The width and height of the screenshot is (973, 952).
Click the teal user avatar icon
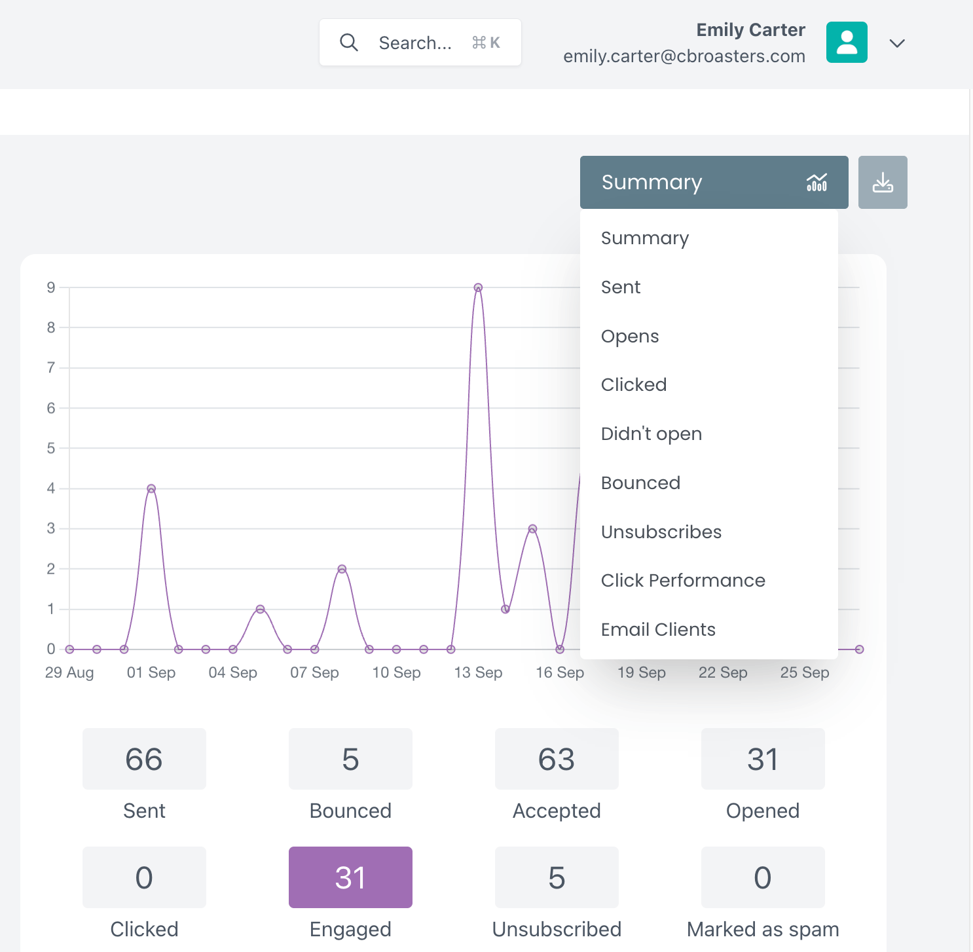(x=847, y=43)
